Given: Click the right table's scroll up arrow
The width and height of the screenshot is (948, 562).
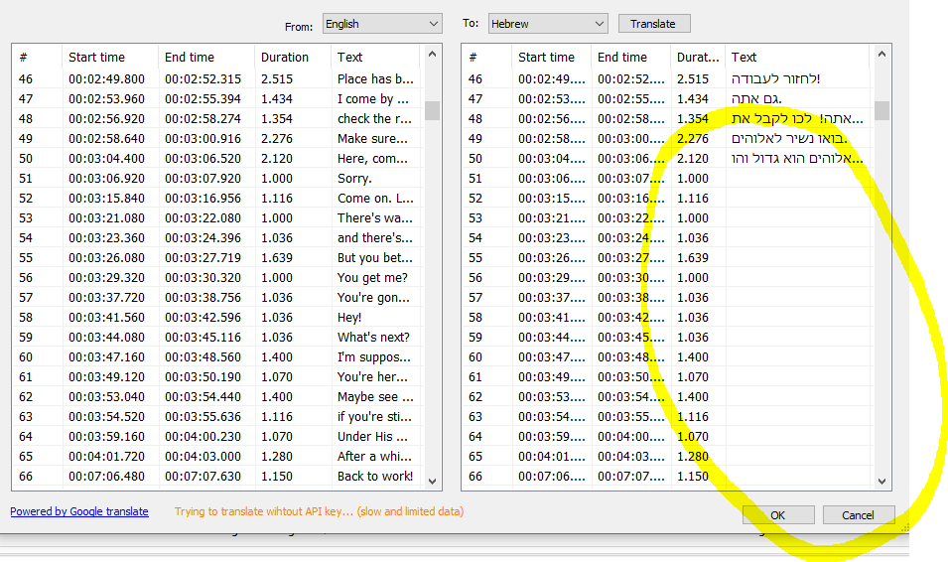Looking at the screenshot, I should (881, 55).
